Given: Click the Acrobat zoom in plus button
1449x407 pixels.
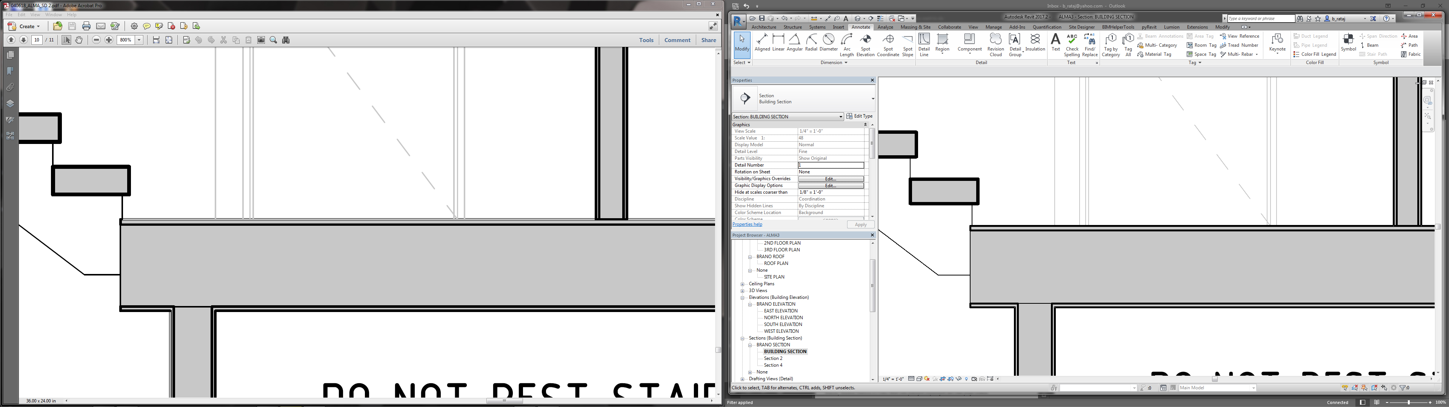Looking at the screenshot, I should pos(109,40).
